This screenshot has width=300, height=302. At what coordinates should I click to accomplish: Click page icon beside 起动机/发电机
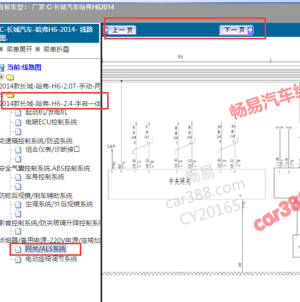click(x=18, y=112)
